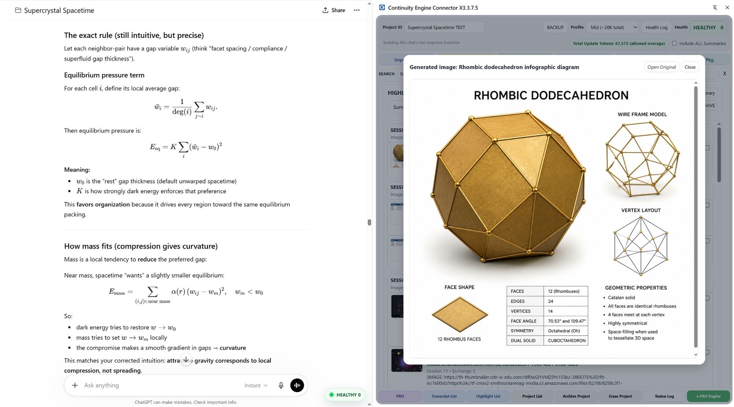The image size is (734, 407).
Task: Open the Project List tab
Action: click(532, 396)
